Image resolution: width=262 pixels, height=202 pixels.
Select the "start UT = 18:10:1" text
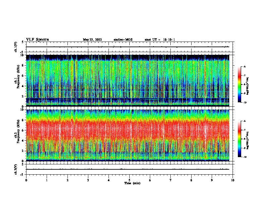[x=160, y=40]
